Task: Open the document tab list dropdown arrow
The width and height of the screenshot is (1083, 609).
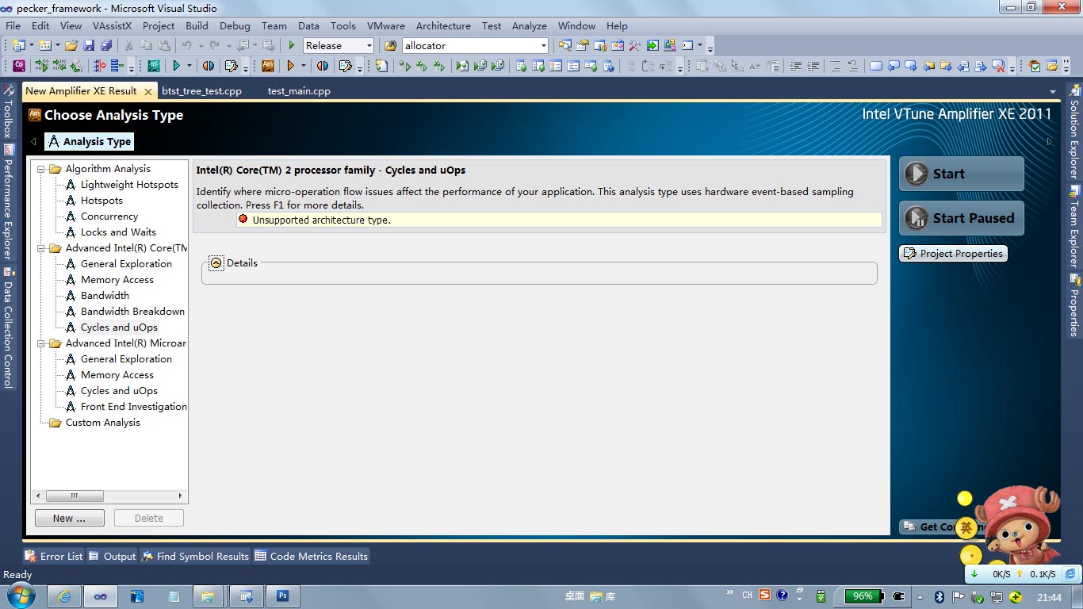Action: coord(1053,91)
